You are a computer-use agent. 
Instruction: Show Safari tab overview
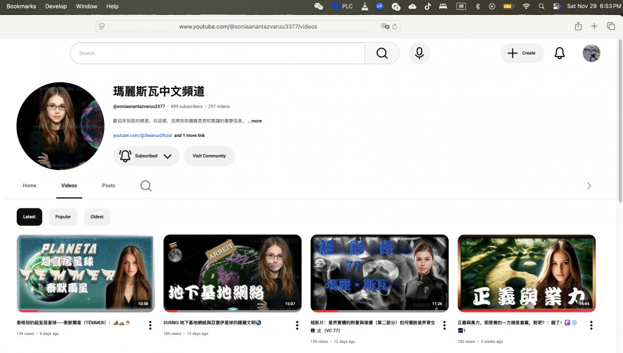coord(611,26)
